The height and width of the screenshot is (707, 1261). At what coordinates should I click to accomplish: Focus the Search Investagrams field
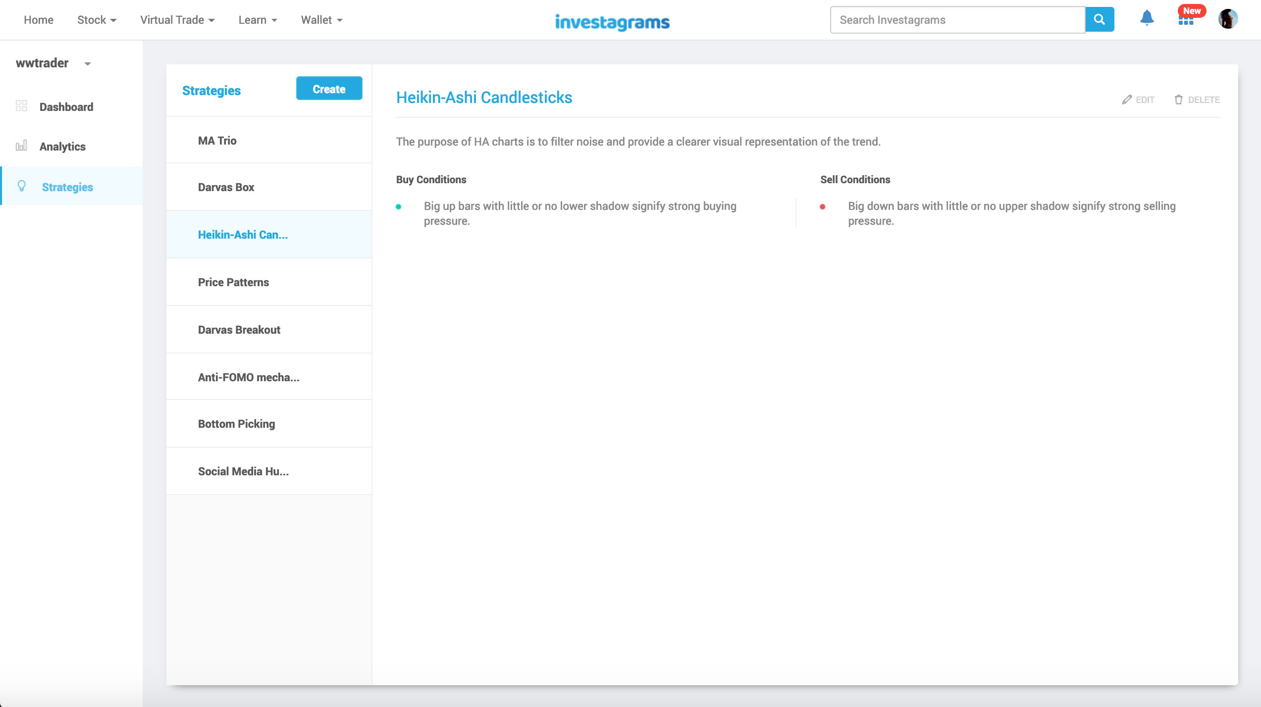coord(957,20)
